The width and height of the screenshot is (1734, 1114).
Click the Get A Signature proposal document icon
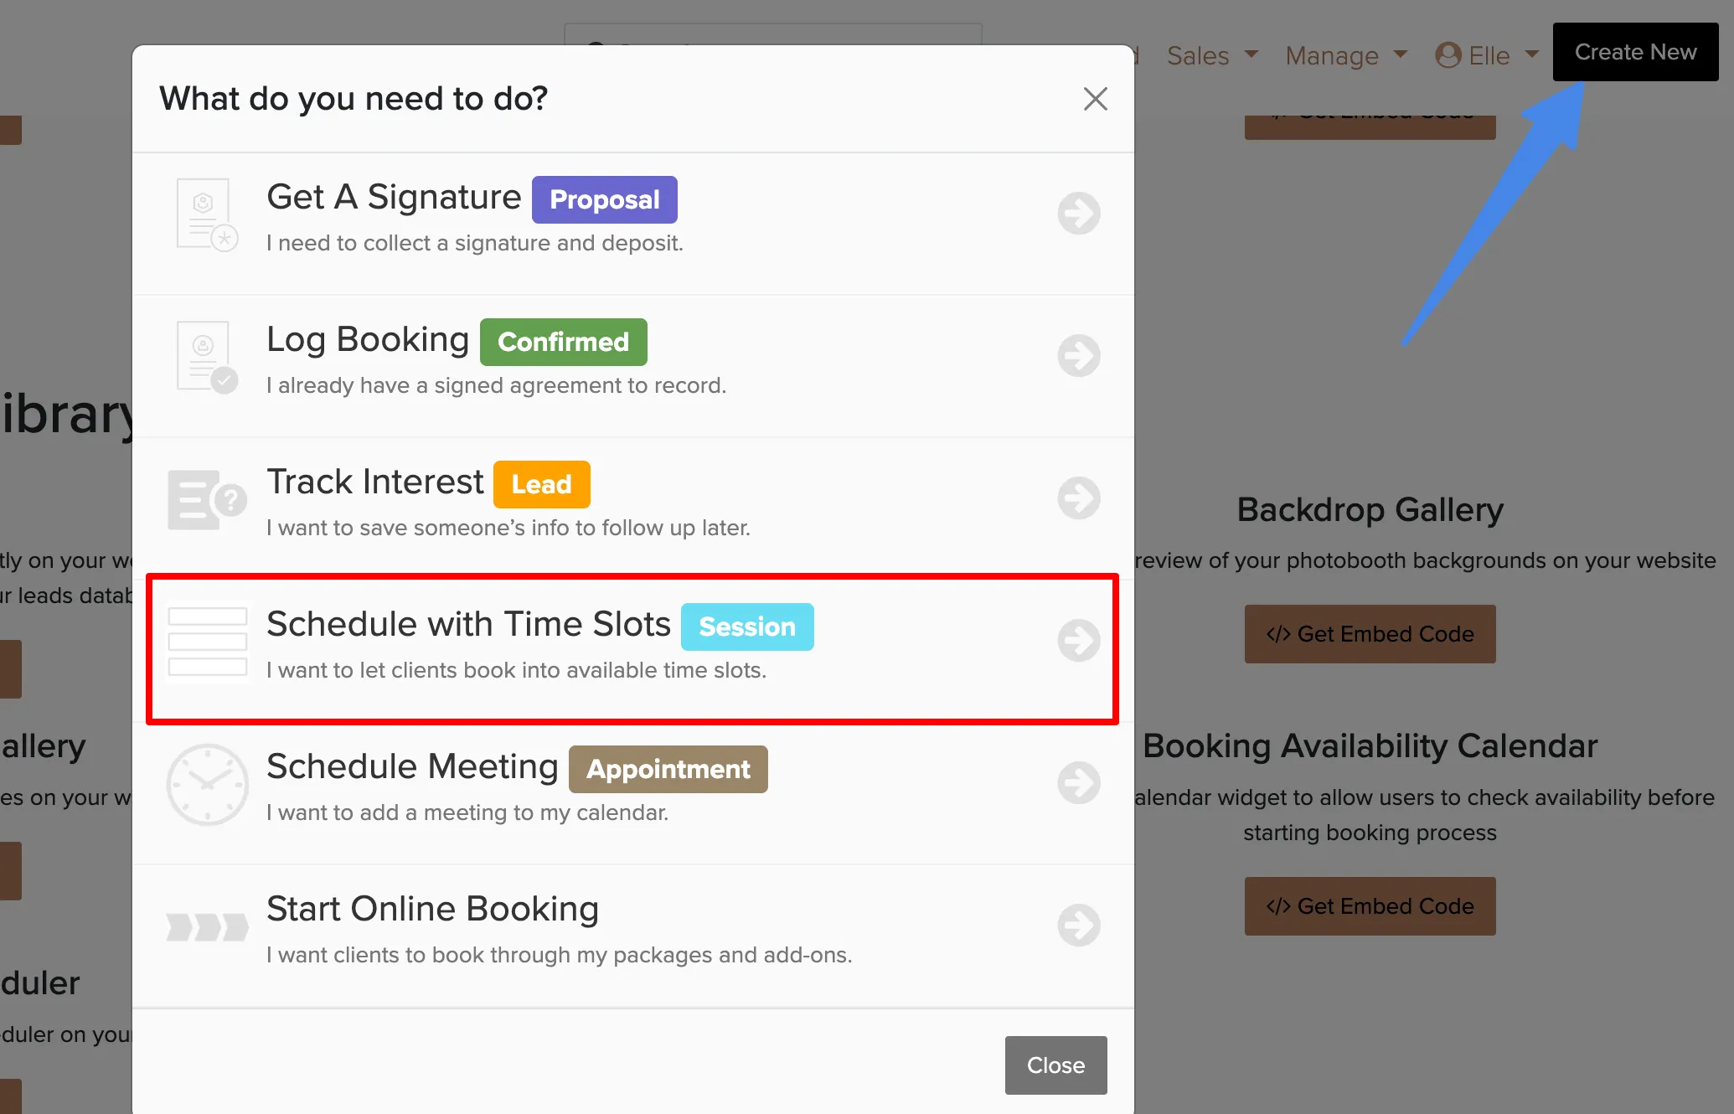pos(207,214)
